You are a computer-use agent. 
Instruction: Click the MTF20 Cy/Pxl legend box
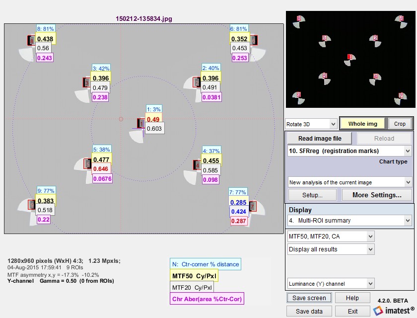[192, 287]
